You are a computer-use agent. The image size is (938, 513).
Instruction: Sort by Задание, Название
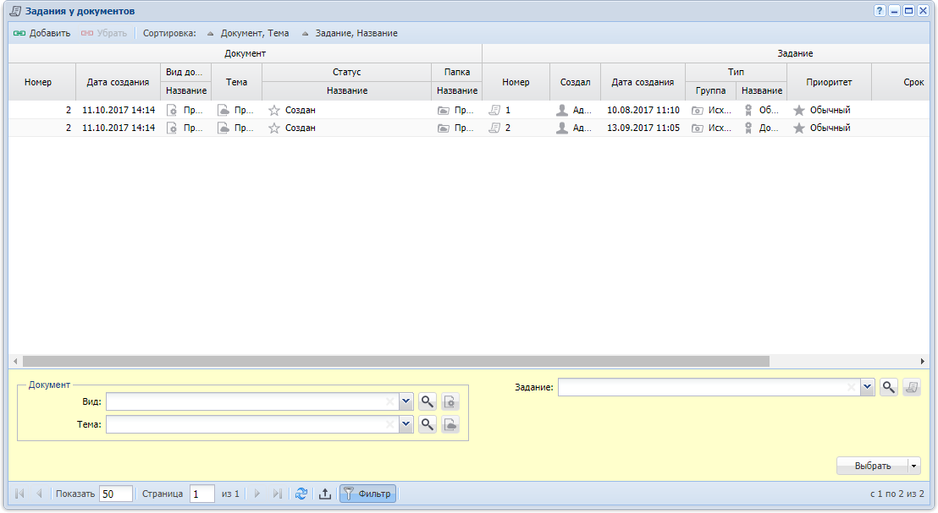[x=350, y=34]
